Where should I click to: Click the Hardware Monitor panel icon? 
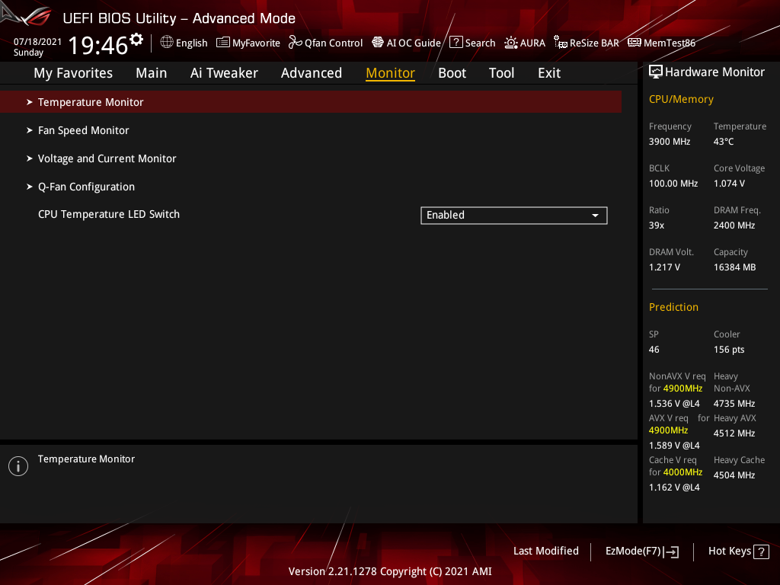tap(656, 71)
